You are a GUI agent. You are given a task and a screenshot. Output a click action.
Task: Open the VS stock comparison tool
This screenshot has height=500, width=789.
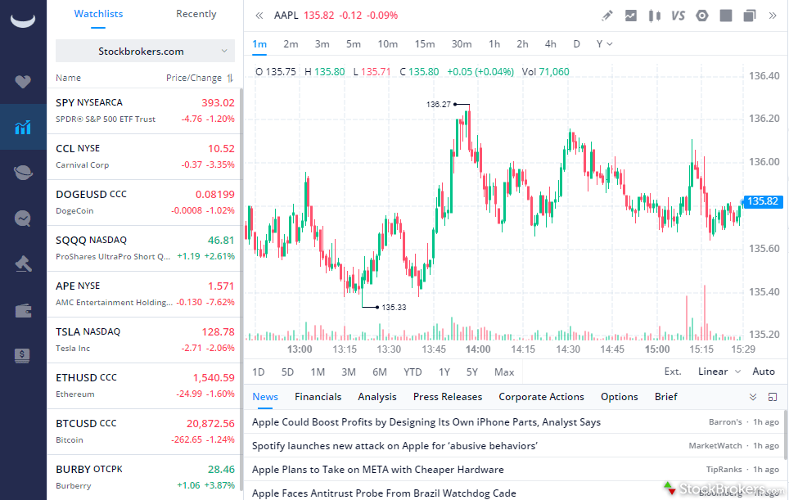tap(676, 15)
